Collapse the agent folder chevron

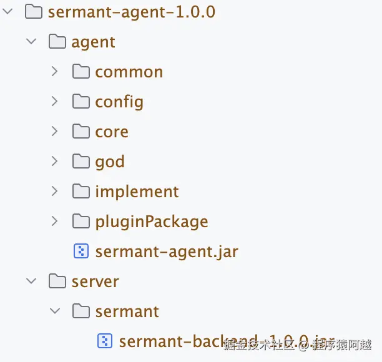point(31,42)
